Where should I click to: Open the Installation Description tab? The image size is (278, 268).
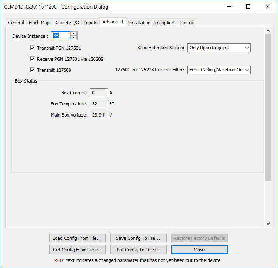[151, 23]
